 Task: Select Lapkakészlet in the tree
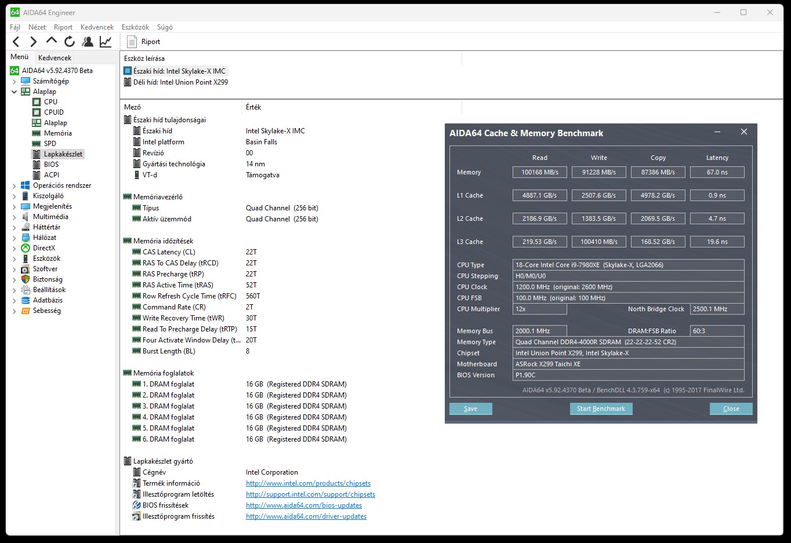pos(63,154)
